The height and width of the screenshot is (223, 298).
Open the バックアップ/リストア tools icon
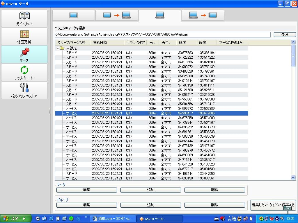(24, 90)
